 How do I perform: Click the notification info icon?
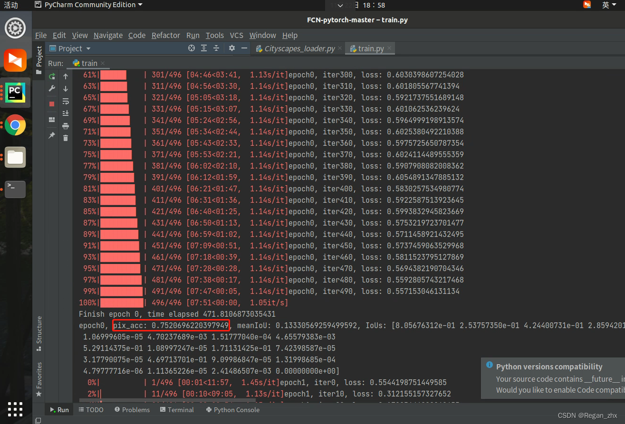(x=489, y=365)
